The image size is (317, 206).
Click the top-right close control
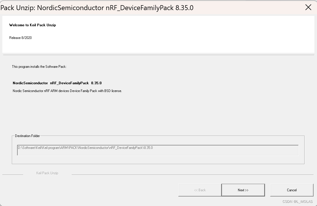tap(308, 7)
